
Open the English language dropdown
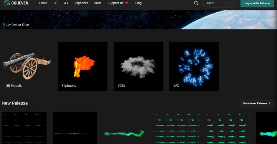[x=219, y=3]
